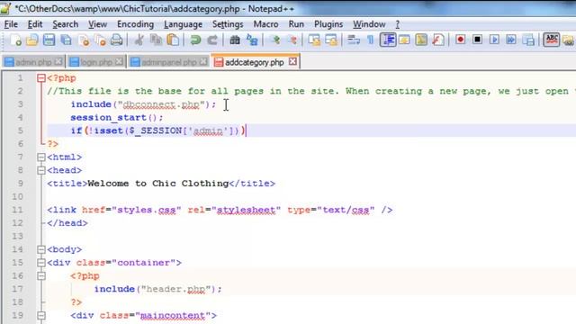Screen dimensions: 576x324
Task: Open the Settings menu
Action: [x=228, y=24]
